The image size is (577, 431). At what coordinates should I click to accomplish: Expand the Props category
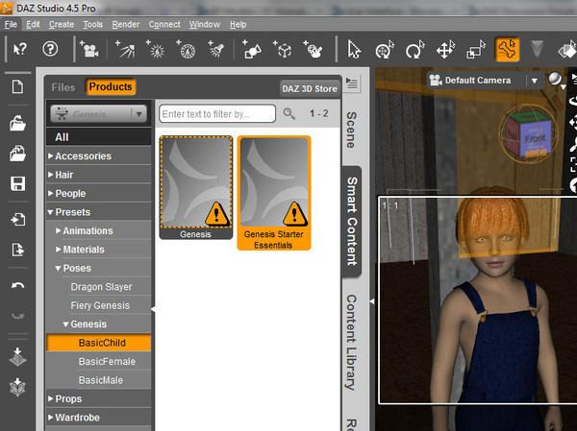pos(51,398)
